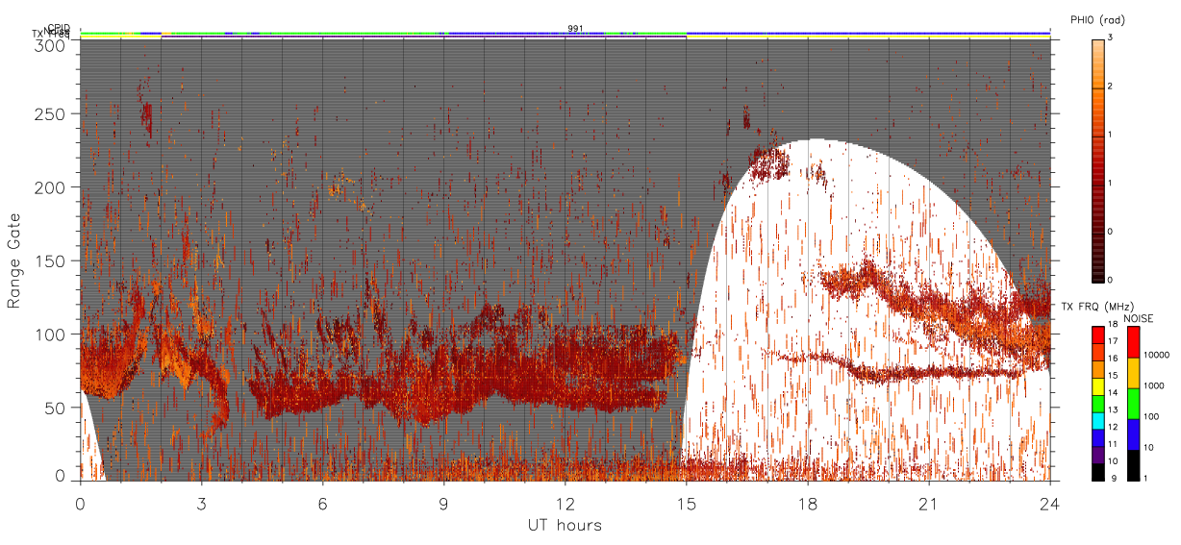
Task: Click the y-axis tick label '50'
Action: (x=56, y=408)
